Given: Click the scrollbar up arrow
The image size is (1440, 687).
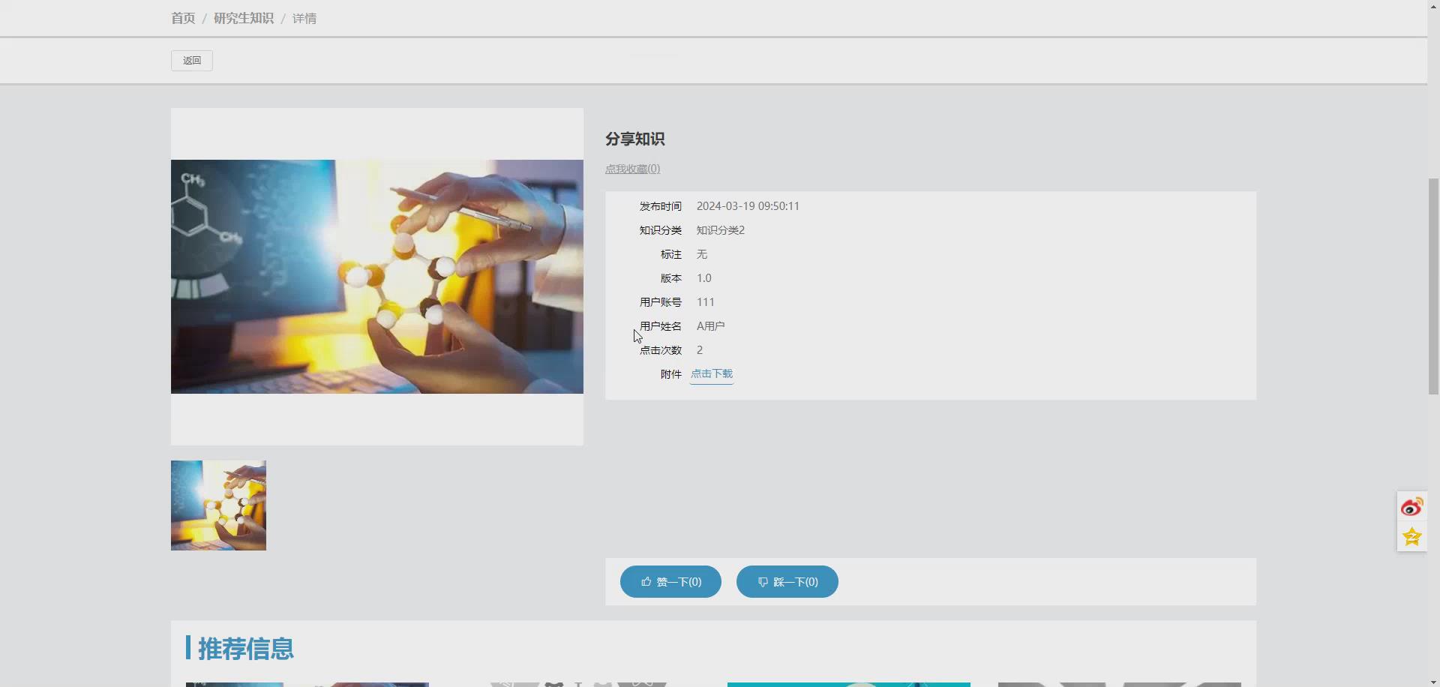Looking at the screenshot, I should pos(1433,6).
